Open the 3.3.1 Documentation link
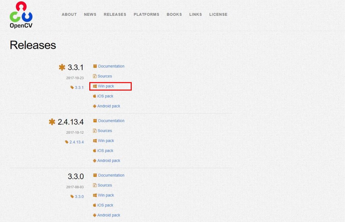 [111, 66]
